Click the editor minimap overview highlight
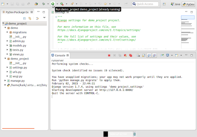 tap(188, 17)
